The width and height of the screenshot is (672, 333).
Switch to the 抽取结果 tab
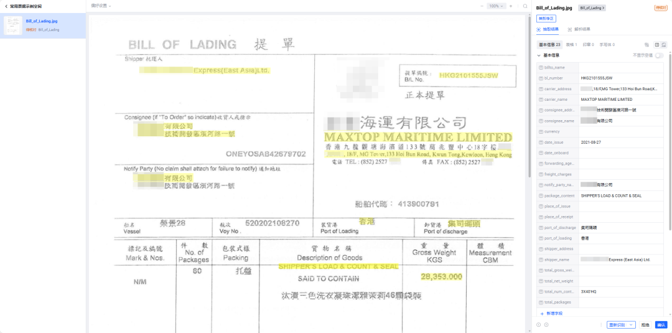[x=548, y=29]
